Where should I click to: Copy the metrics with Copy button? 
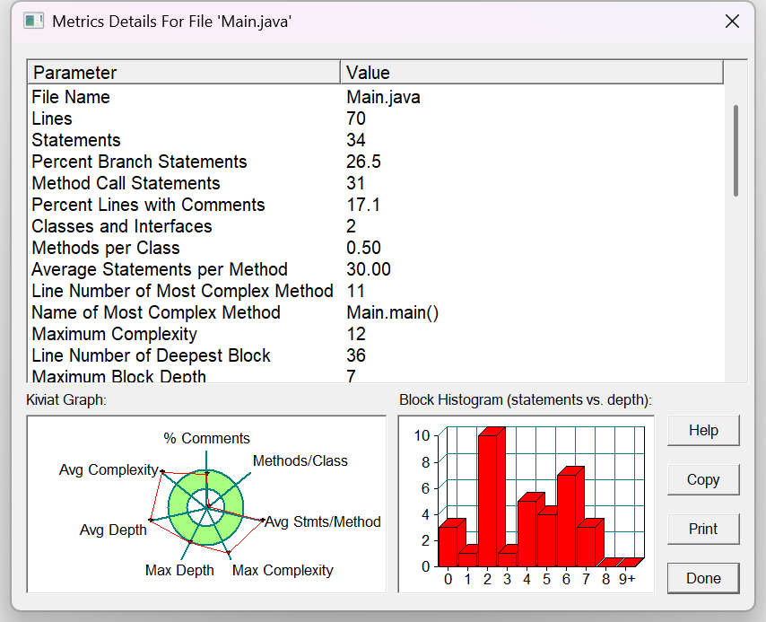(x=703, y=479)
